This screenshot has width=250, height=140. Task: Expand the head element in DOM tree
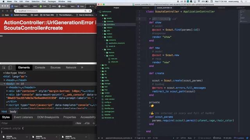4,80
